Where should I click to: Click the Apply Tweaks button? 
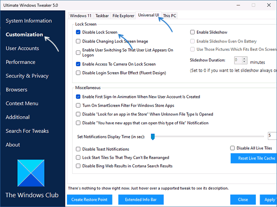tap(268, 200)
